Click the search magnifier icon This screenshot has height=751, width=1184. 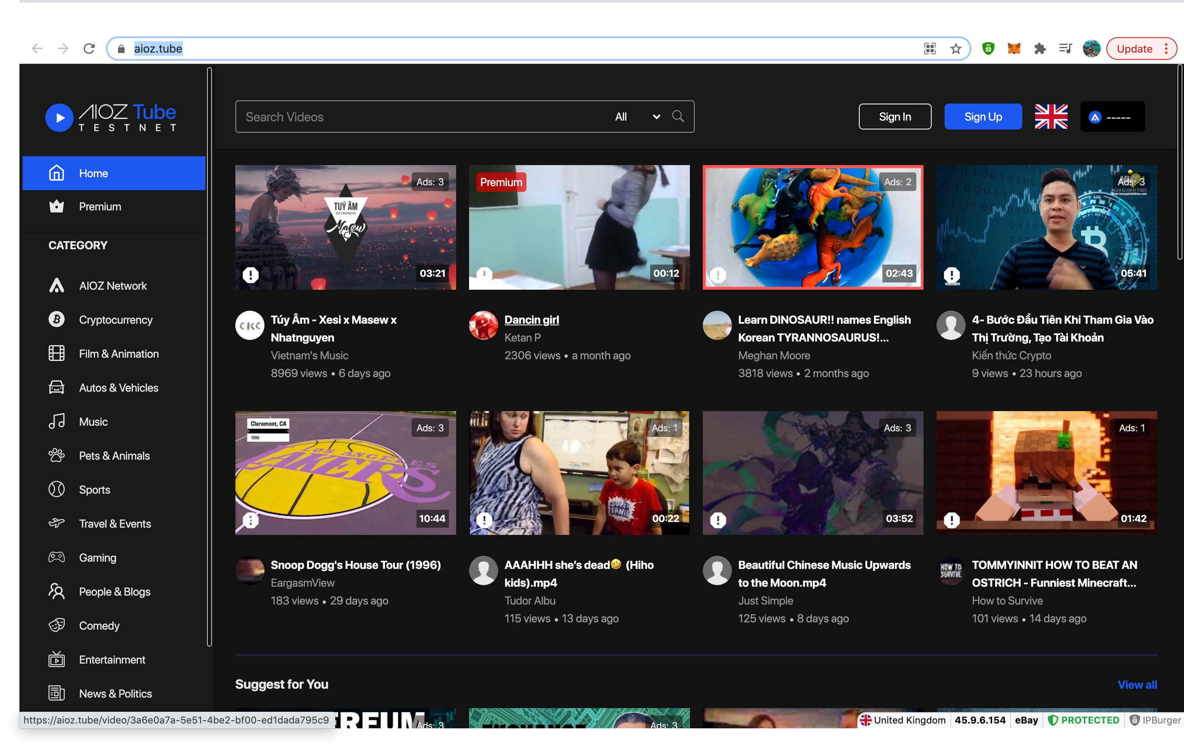pos(678,117)
